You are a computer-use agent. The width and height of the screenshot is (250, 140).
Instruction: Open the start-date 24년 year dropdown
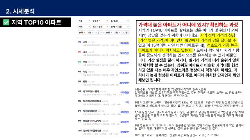(82, 33)
